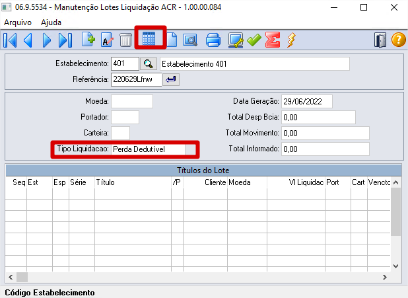Click the Títulos do Lote header bar
The image size is (408, 298).
[x=203, y=170]
